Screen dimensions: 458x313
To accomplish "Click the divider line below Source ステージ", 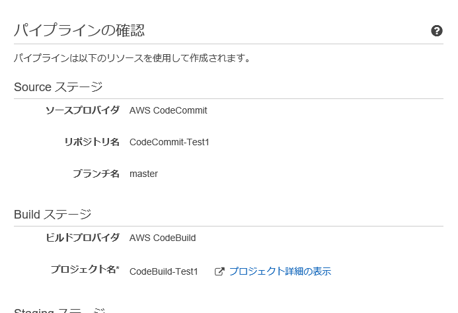I will [x=229, y=98].
